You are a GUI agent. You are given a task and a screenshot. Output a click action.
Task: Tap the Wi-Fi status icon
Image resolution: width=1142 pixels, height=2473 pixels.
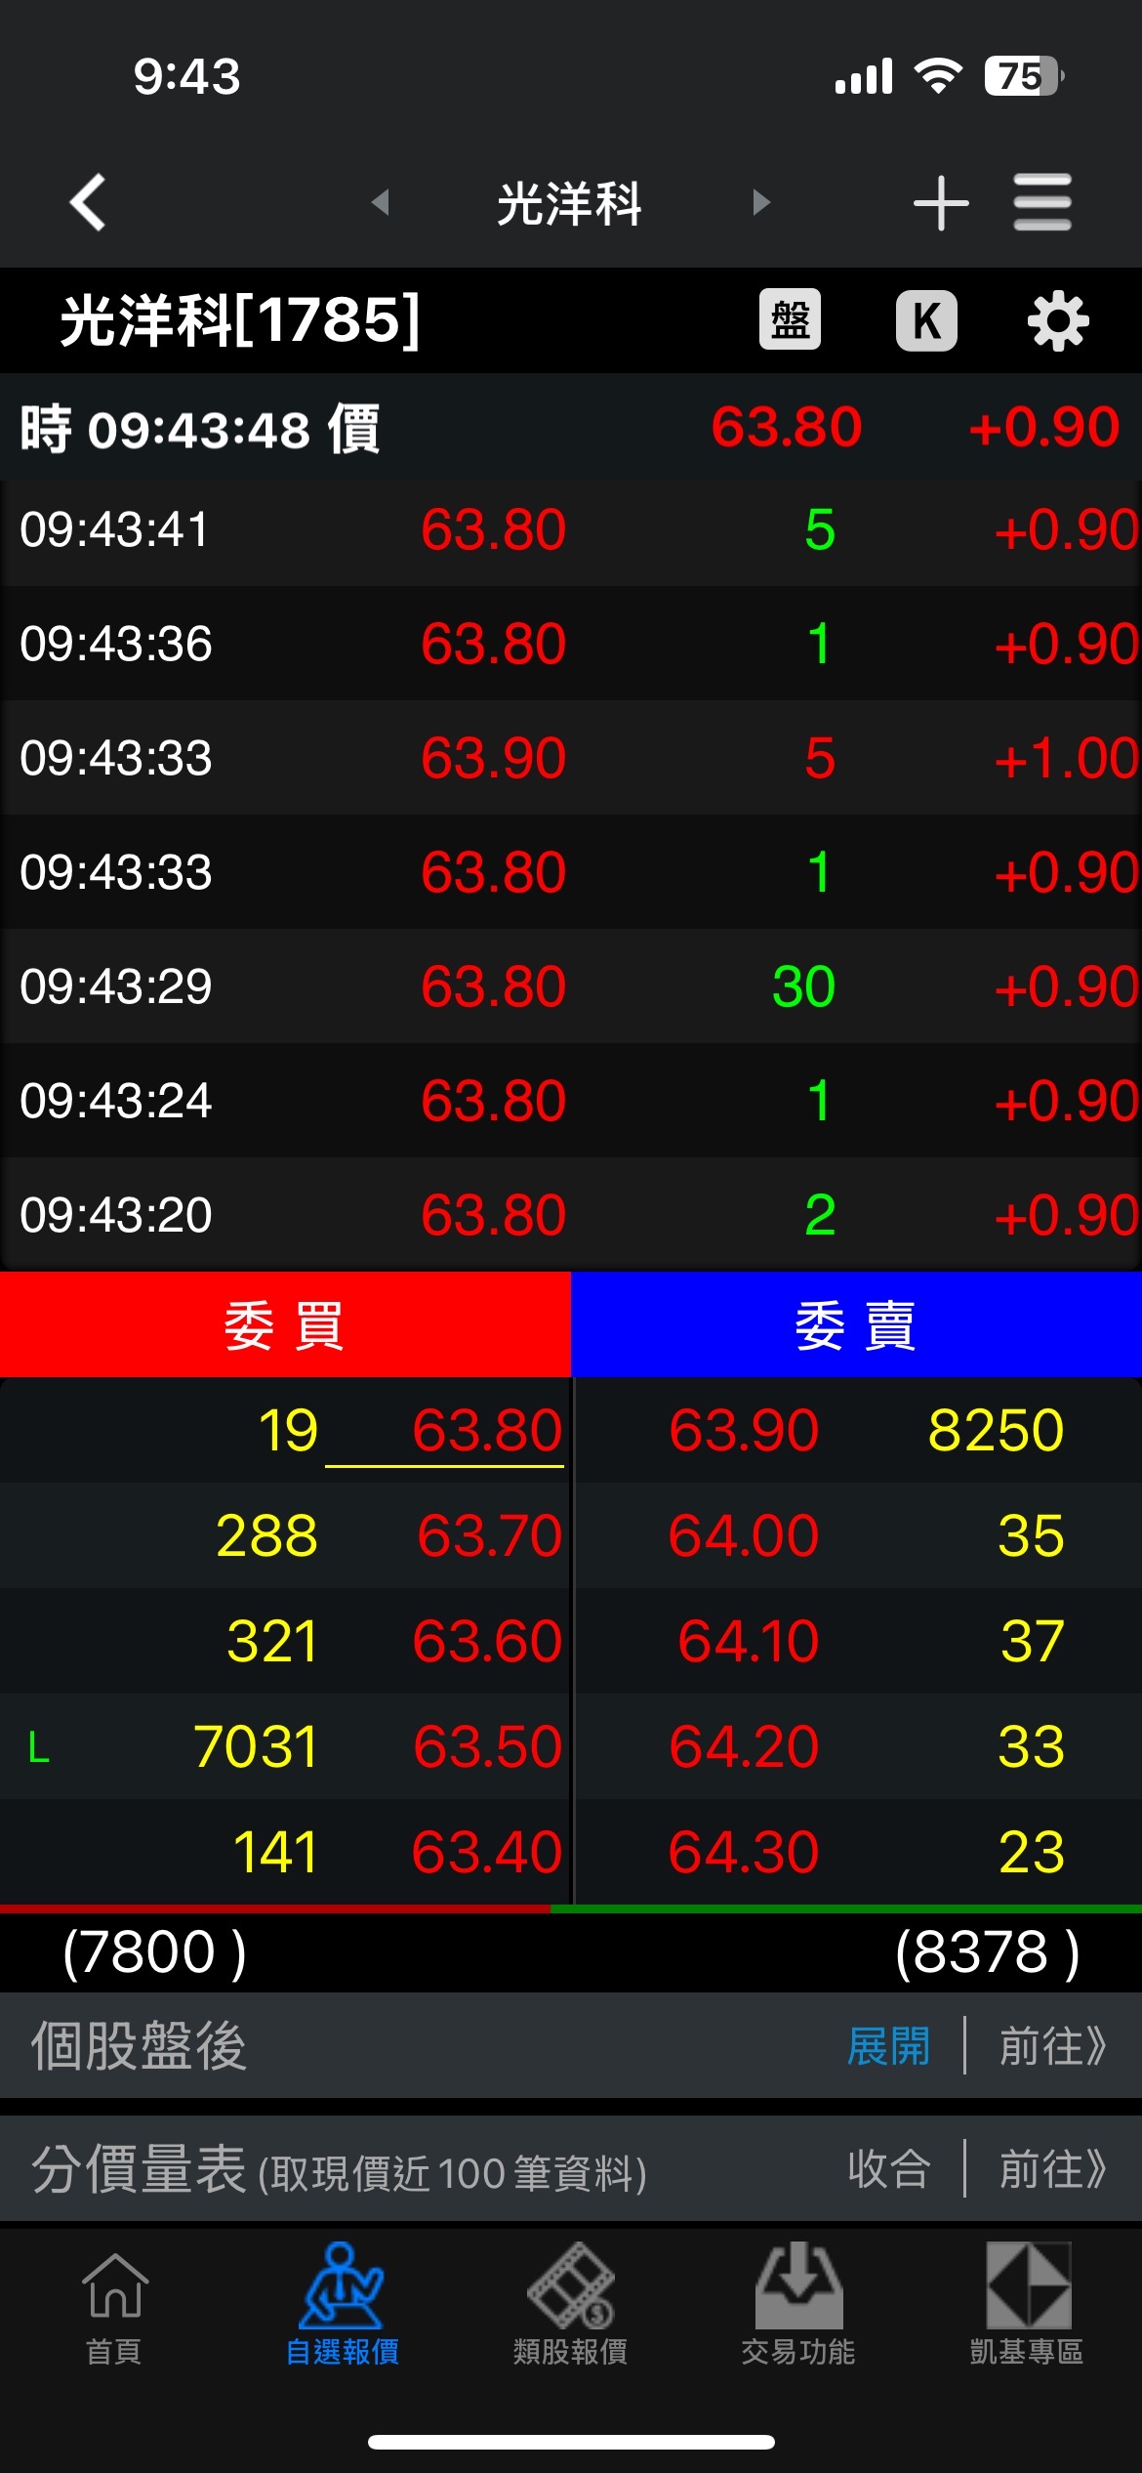pos(938,75)
